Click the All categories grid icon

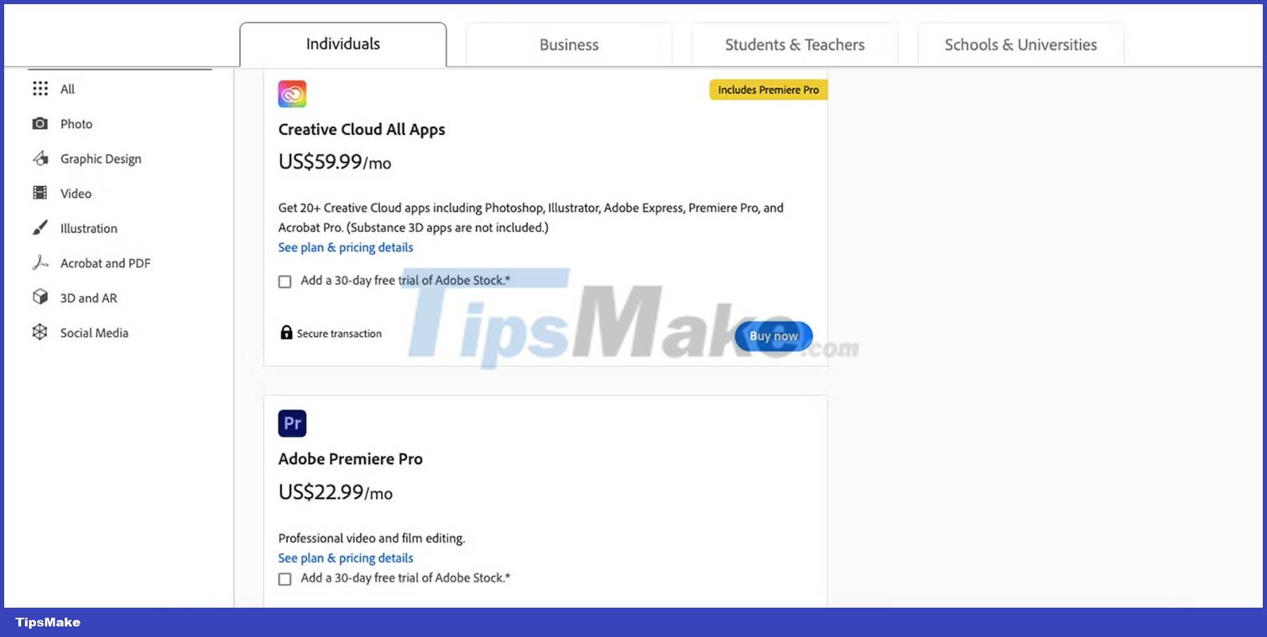(40, 89)
